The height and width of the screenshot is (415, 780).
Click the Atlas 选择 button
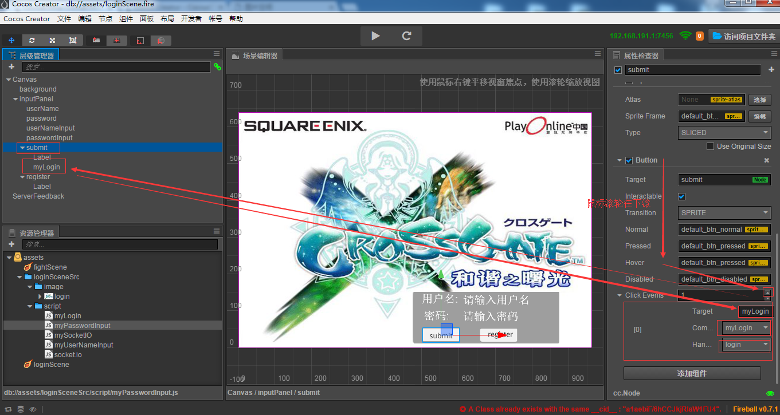(760, 100)
